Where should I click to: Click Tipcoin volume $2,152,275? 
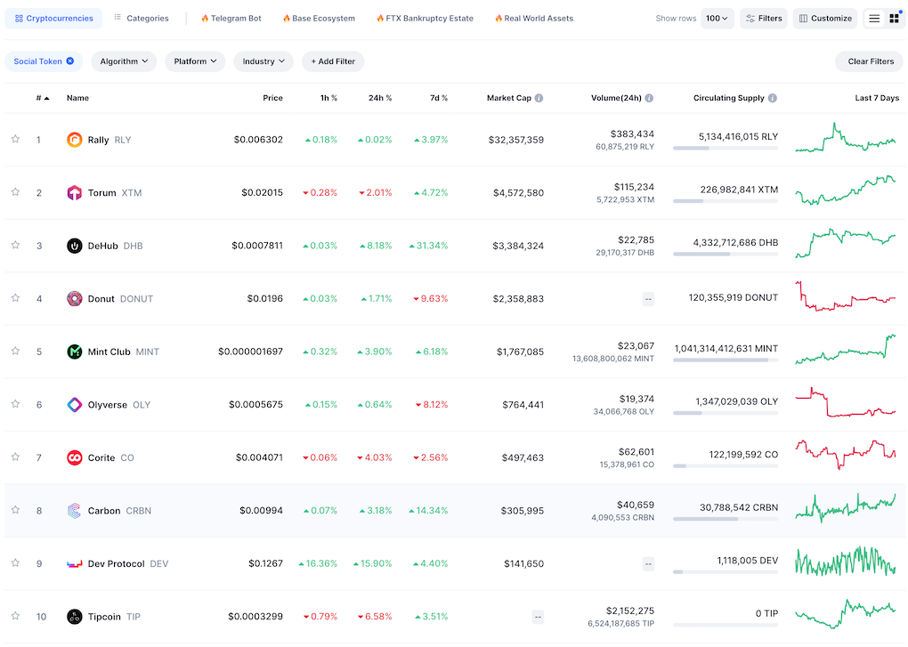tap(630, 611)
